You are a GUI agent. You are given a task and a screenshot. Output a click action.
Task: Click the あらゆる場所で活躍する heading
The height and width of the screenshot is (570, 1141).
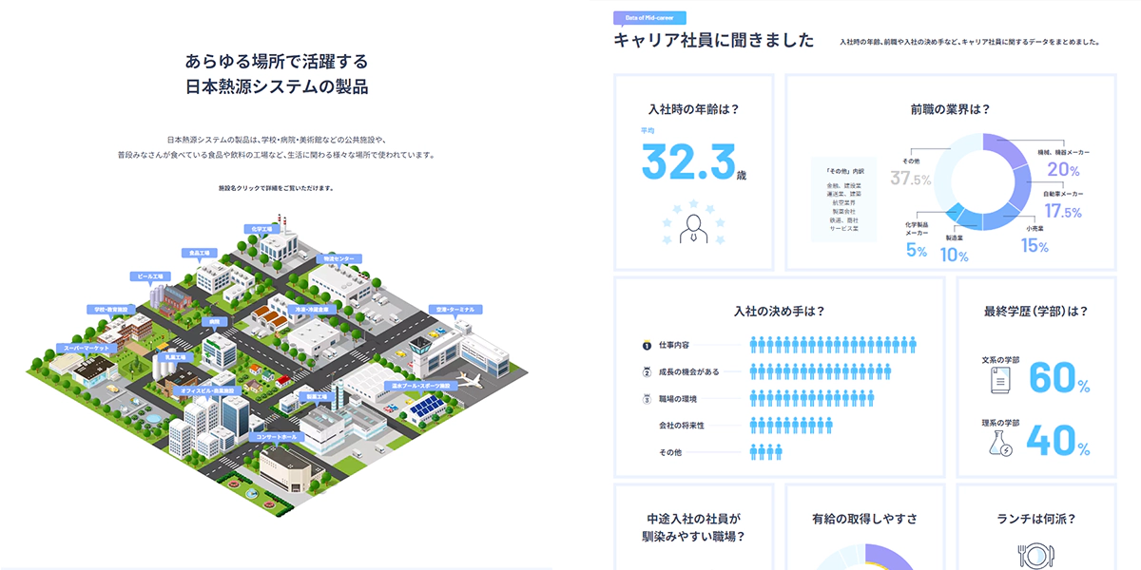(x=277, y=62)
